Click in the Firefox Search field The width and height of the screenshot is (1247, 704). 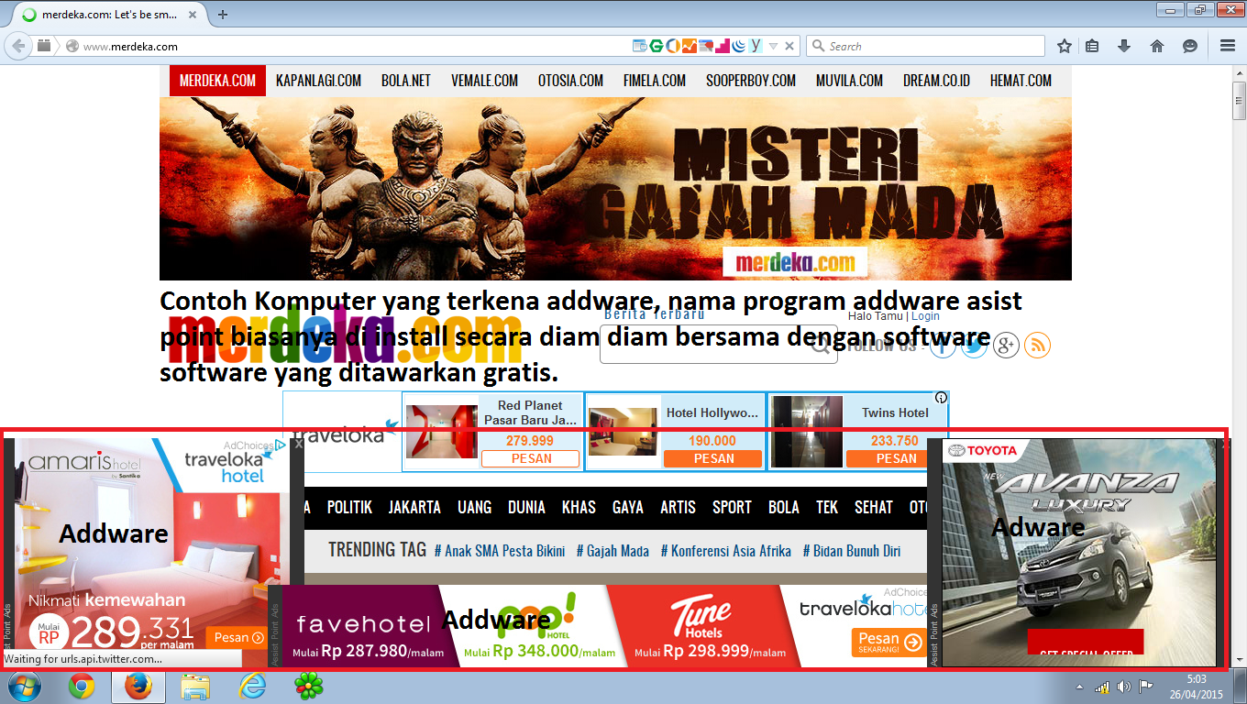(x=926, y=46)
